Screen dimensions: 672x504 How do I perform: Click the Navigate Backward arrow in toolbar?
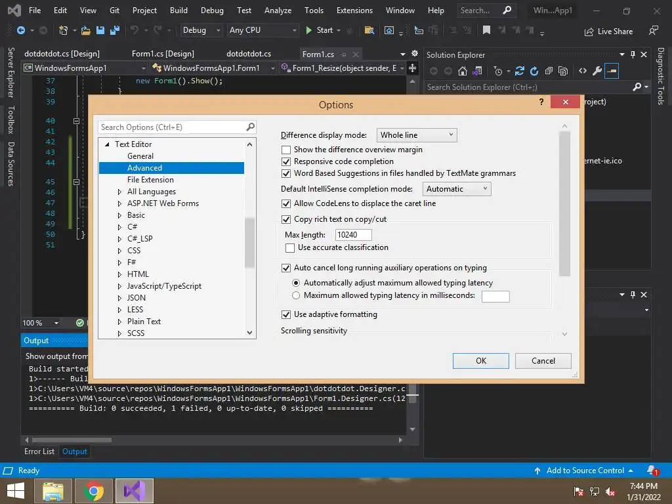20,30
